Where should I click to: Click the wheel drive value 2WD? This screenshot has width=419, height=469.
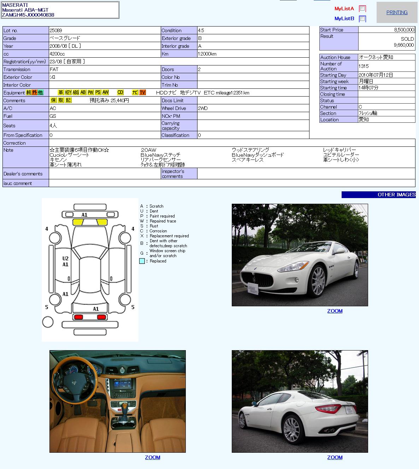pyautogui.click(x=203, y=108)
